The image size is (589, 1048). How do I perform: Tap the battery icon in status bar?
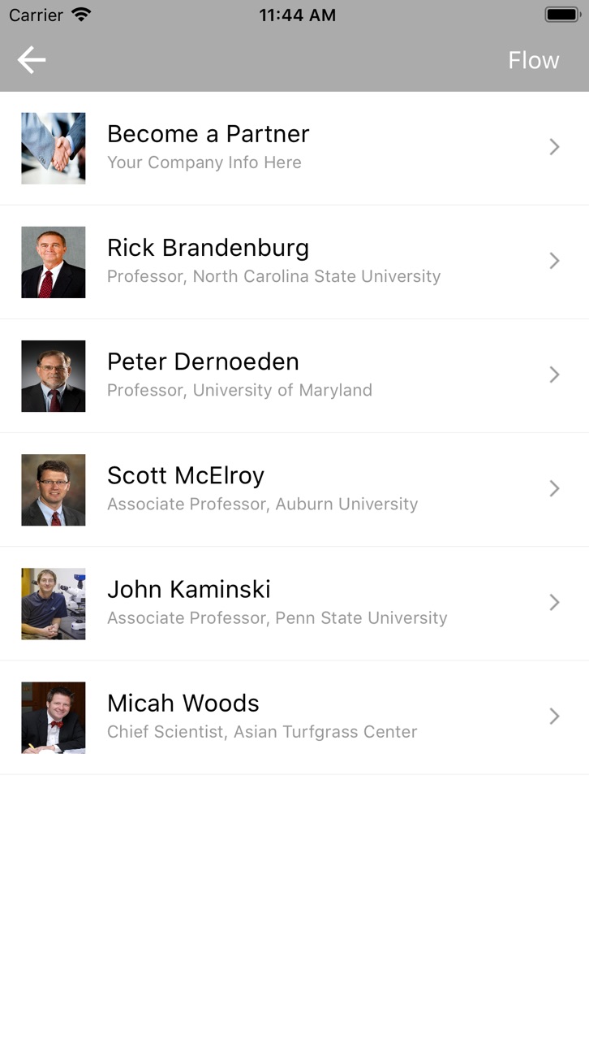point(562,15)
